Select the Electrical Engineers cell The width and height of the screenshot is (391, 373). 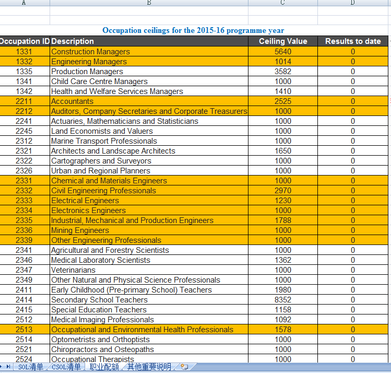coord(149,201)
